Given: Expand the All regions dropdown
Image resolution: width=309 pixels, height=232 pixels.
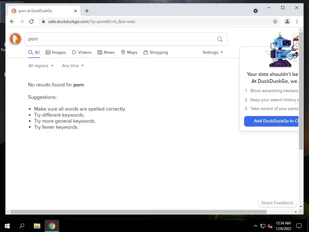Looking at the screenshot, I should click(41, 66).
